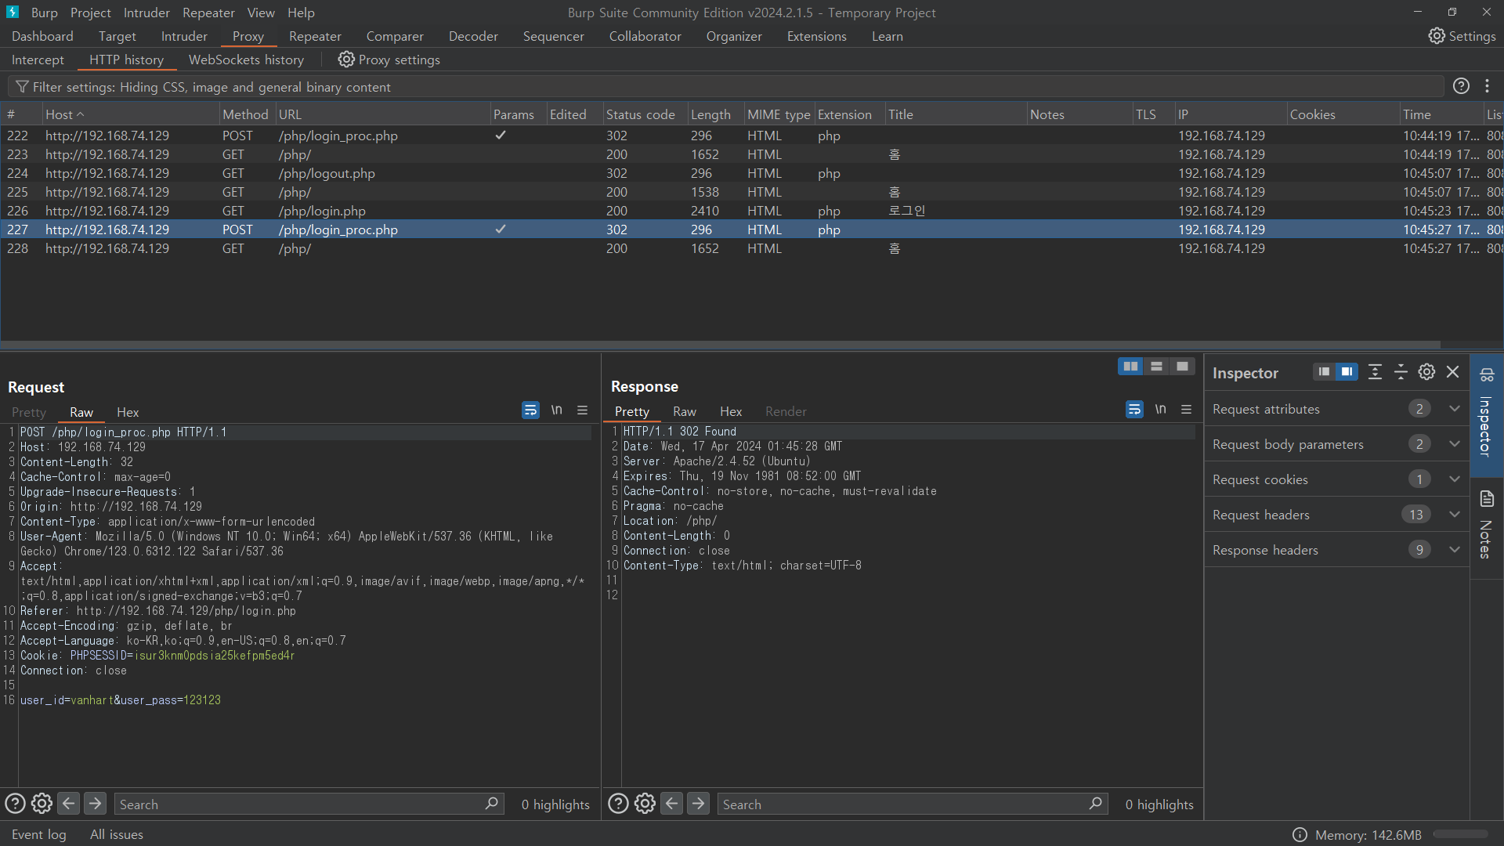Click the Filter settings bar
Image resolution: width=1504 pixels, height=846 pixels.
click(x=725, y=87)
